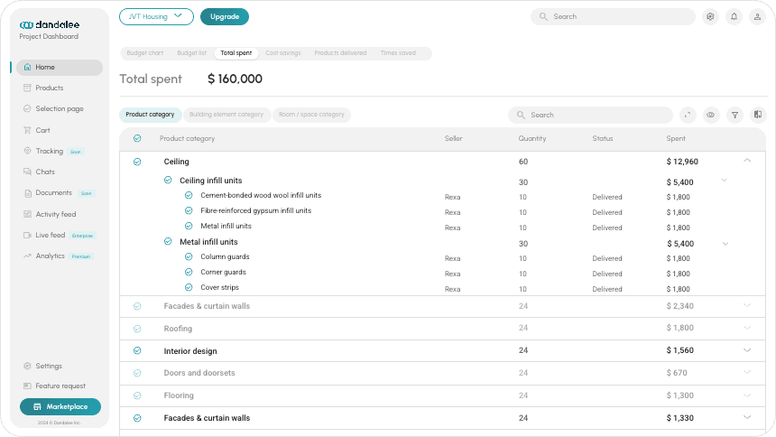Toggle table visibility eye icon

[711, 115]
